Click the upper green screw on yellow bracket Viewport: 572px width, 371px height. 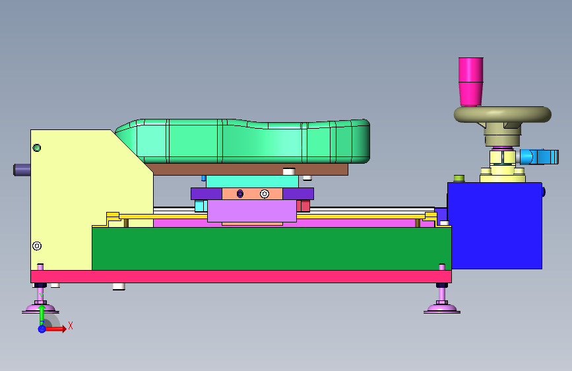[x=37, y=148]
